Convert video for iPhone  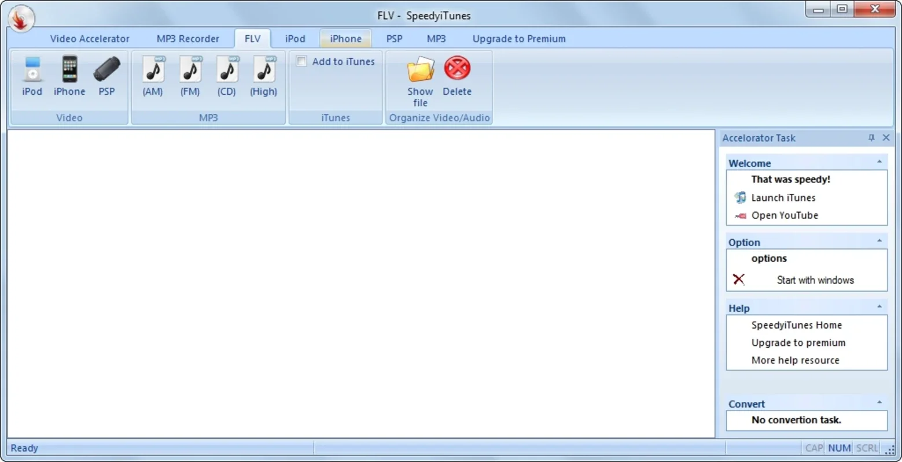[x=69, y=76]
